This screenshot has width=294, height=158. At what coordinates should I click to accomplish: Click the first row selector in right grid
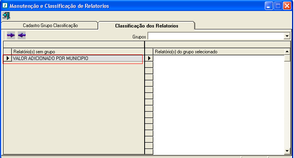149,58
